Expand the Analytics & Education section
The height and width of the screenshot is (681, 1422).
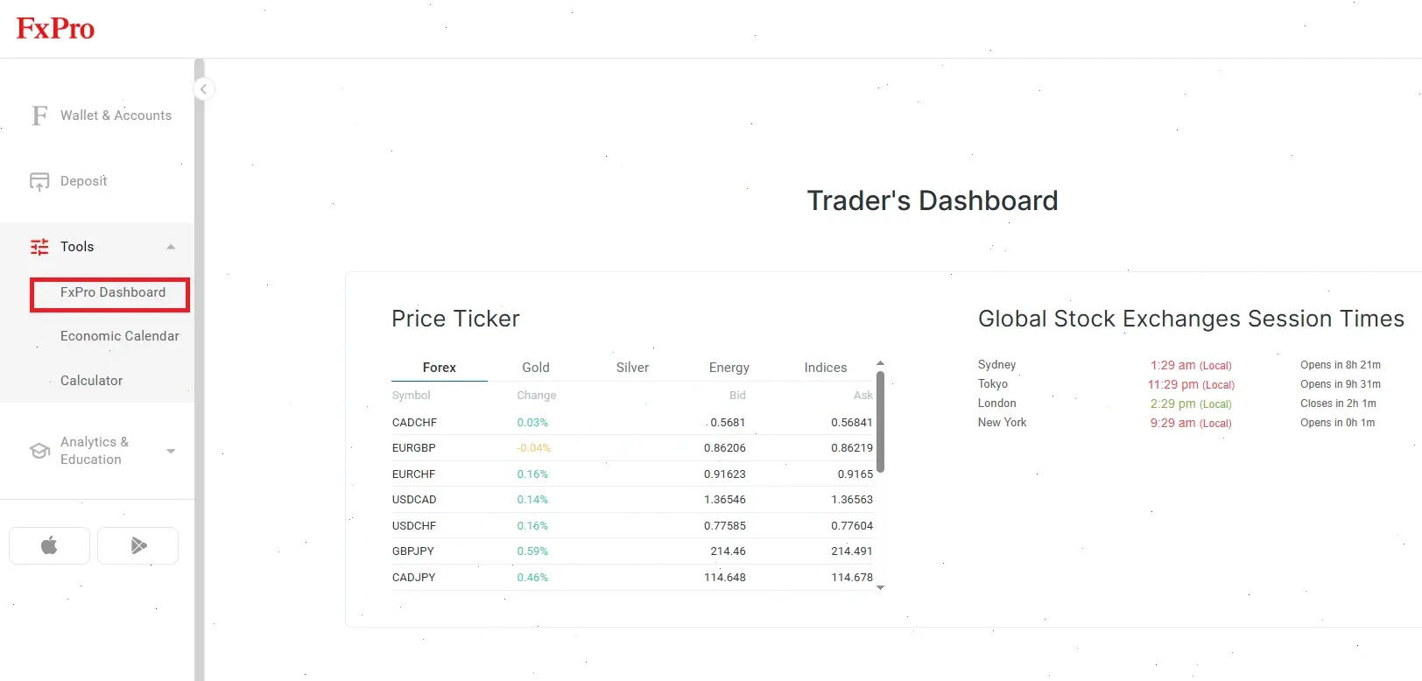[x=171, y=451]
